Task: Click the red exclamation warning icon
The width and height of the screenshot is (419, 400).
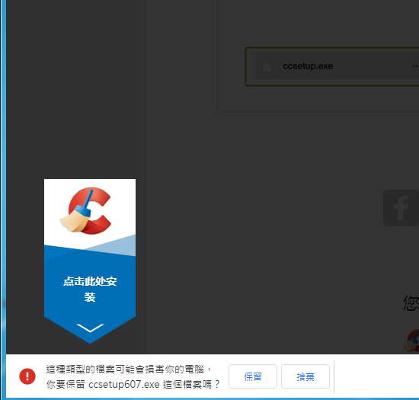Action: 27,376
